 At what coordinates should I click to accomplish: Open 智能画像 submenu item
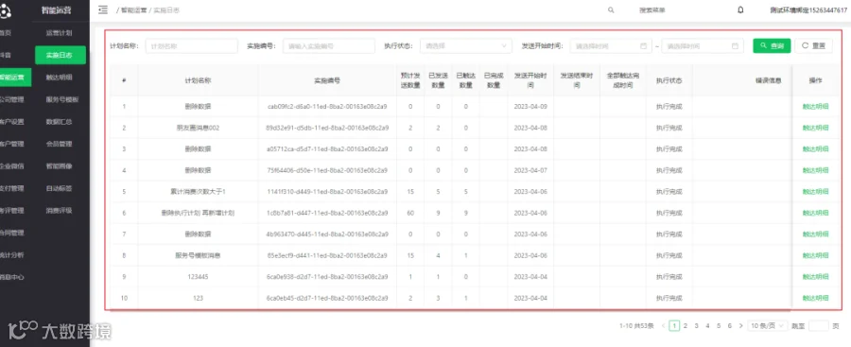[59, 166]
